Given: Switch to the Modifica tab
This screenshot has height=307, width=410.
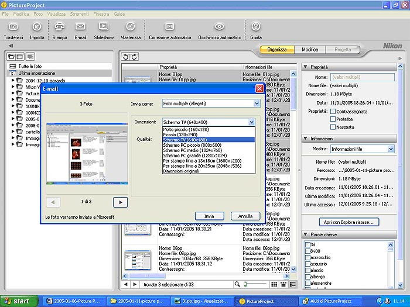Looking at the screenshot, I should 310,49.
